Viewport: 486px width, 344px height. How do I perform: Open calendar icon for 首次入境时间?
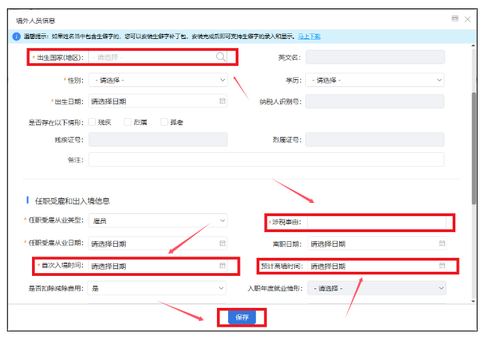coord(222,265)
